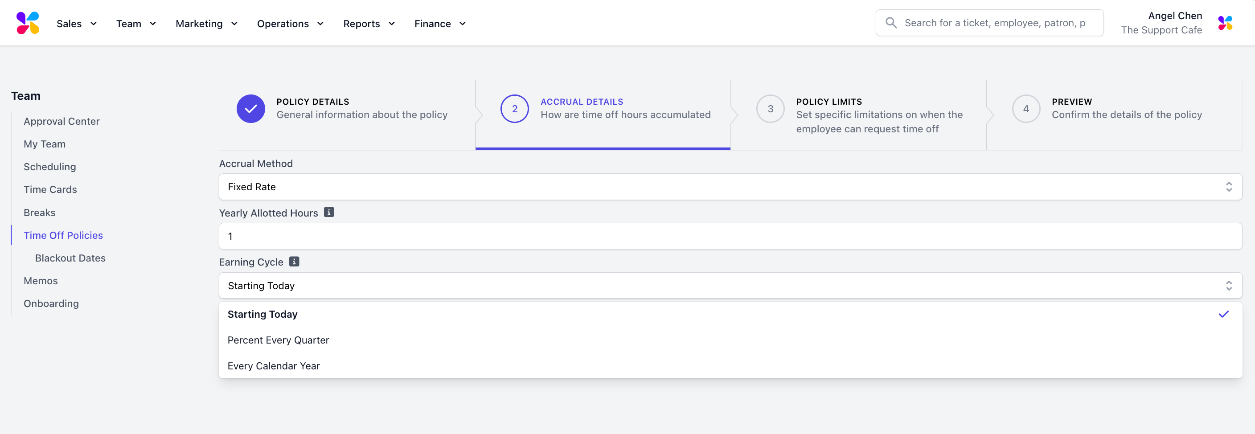
Task: Open the Reports menu
Action: coord(369,23)
